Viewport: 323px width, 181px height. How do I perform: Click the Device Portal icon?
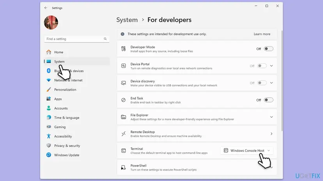(123, 66)
